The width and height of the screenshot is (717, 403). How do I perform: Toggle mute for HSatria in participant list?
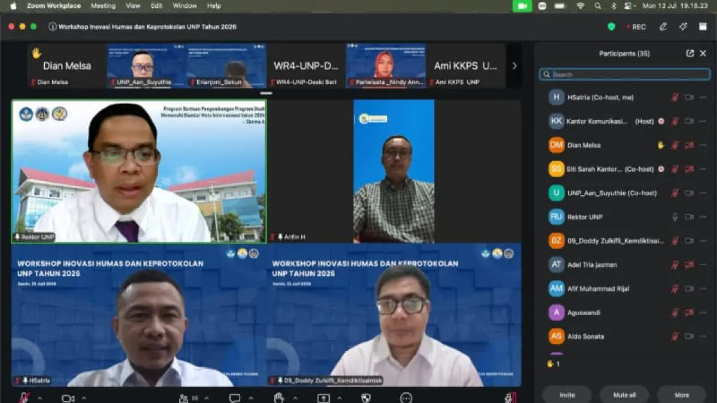click(675, 97)
